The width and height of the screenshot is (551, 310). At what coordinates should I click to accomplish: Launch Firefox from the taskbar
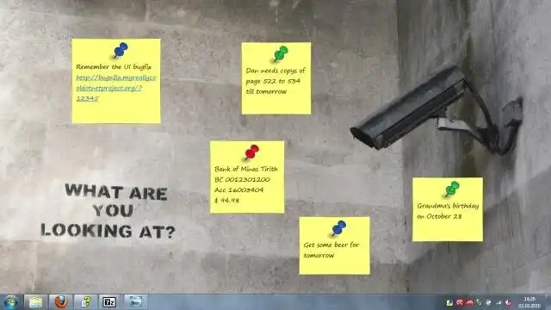[x=61, y=302]
